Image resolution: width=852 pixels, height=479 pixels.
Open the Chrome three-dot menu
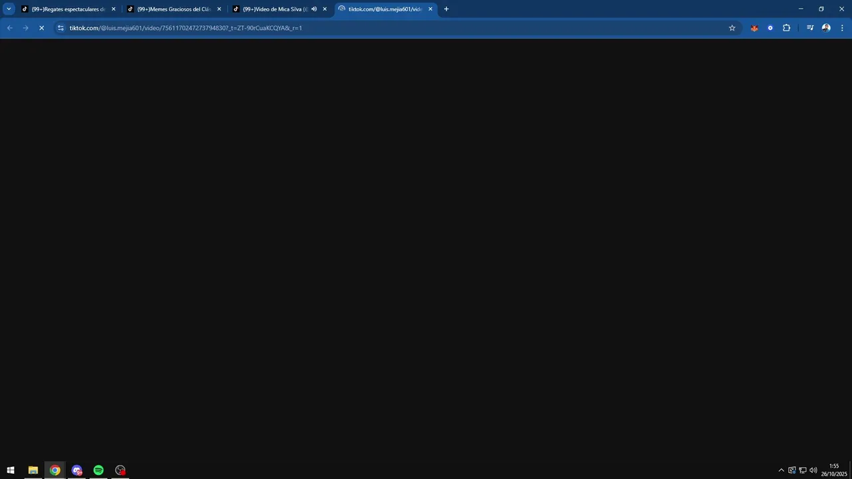click(842, 28)
